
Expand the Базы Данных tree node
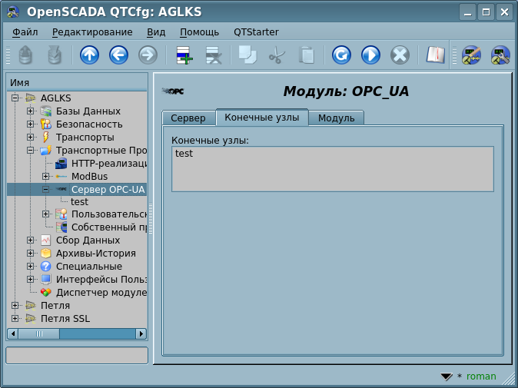coord(30,111)
